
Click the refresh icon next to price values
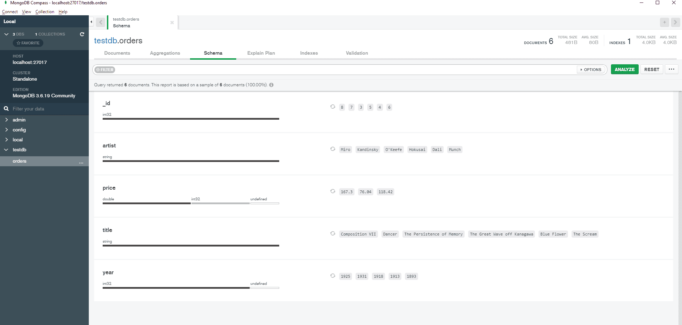coord(333,191)
